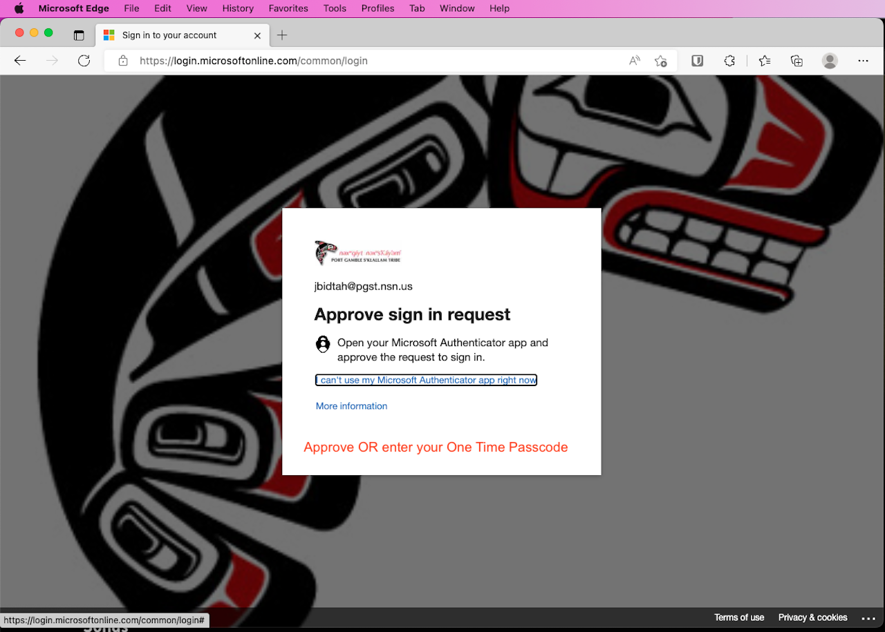Open the Bitwarden extension icon
Screen dimensions: 885x632
(x=698, y=61)
